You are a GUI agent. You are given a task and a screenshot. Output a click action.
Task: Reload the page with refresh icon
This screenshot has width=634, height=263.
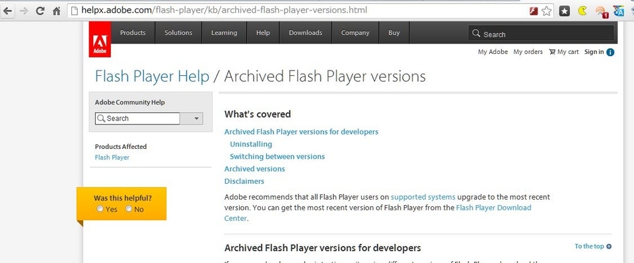coord(40,11)
